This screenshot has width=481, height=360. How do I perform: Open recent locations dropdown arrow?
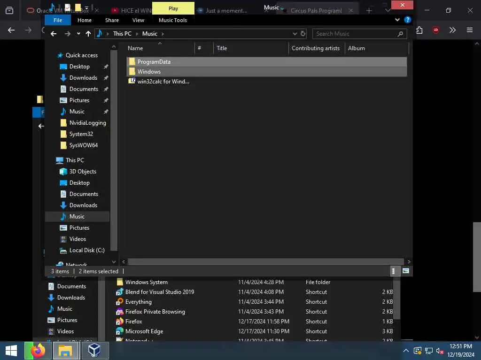point(78,34)
